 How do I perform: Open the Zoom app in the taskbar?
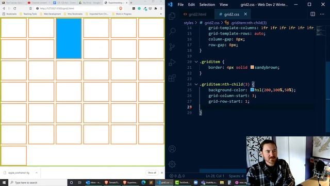coord(195,182)
